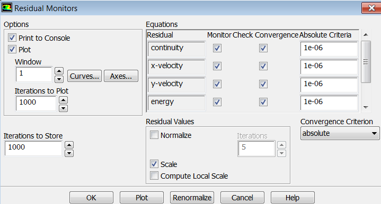Click the Window number field

(x=34, y=75)
